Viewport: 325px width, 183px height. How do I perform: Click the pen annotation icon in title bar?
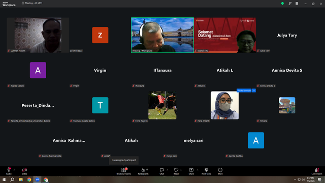[290, 4]
